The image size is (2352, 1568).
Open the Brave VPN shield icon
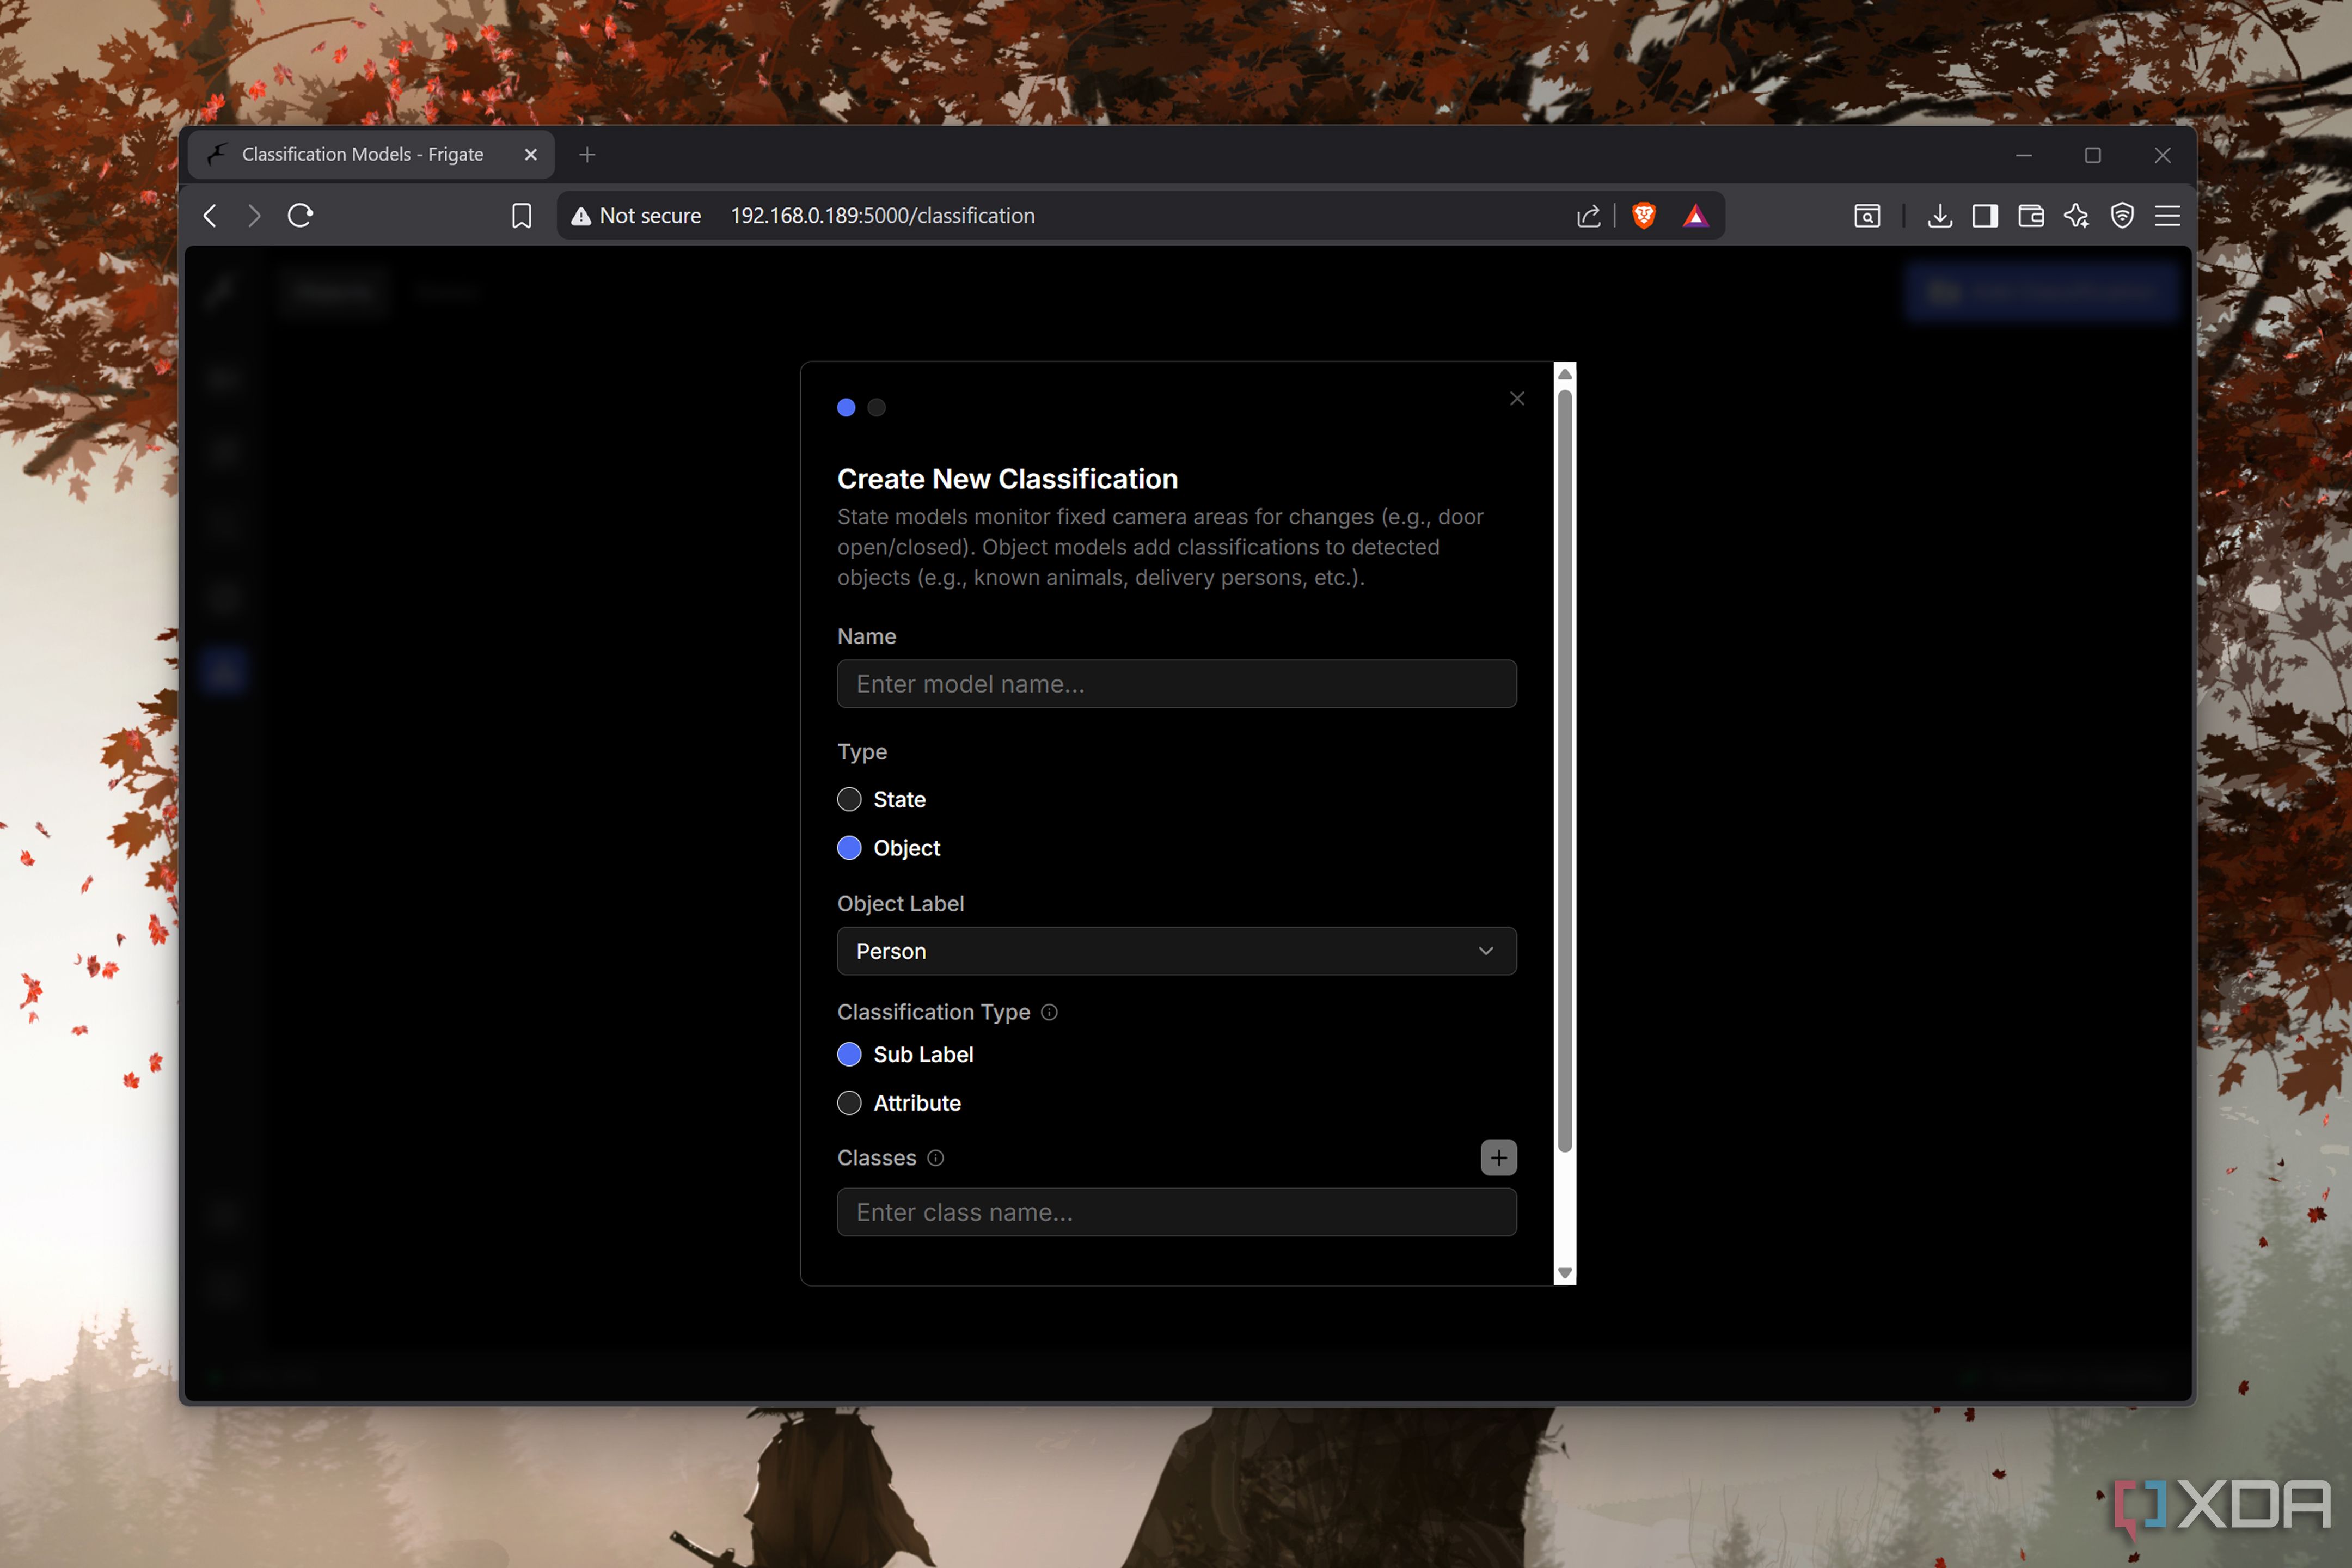point(2122,216)
